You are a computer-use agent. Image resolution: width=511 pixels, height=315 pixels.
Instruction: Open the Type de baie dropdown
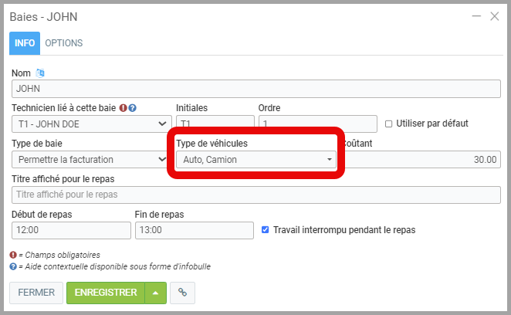[90, 160]
